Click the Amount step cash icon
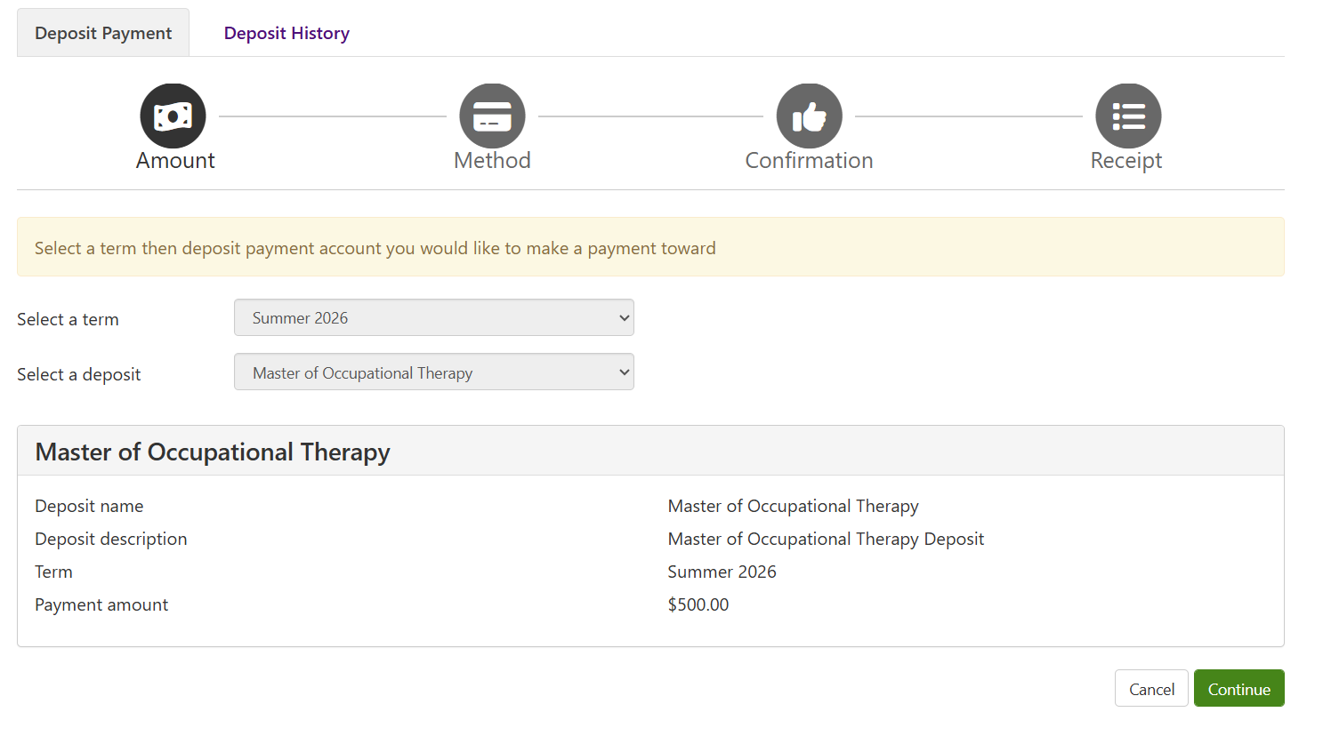This screenshot has width=1323, height=736. (x=173, y=116)
